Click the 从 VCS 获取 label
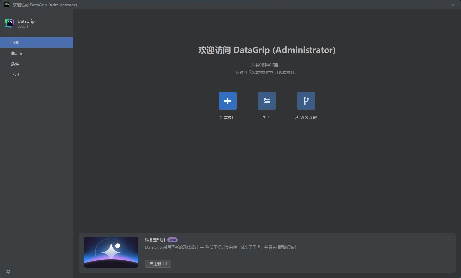The width and height of the screenshot is (461, 278). 306,117
